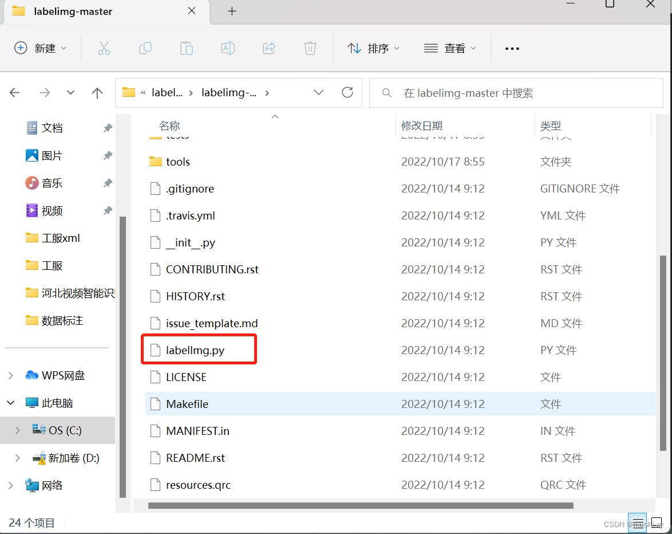The width and height of the screenshot is (672, 534).
Task: Open recent locations dropdown arrow
Action: (71, 93)
